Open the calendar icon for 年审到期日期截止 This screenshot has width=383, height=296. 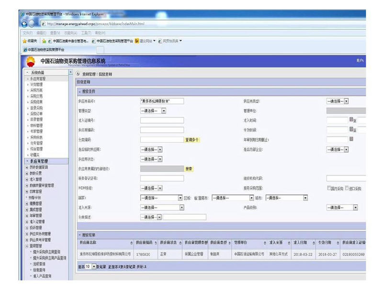pos(351,139)
